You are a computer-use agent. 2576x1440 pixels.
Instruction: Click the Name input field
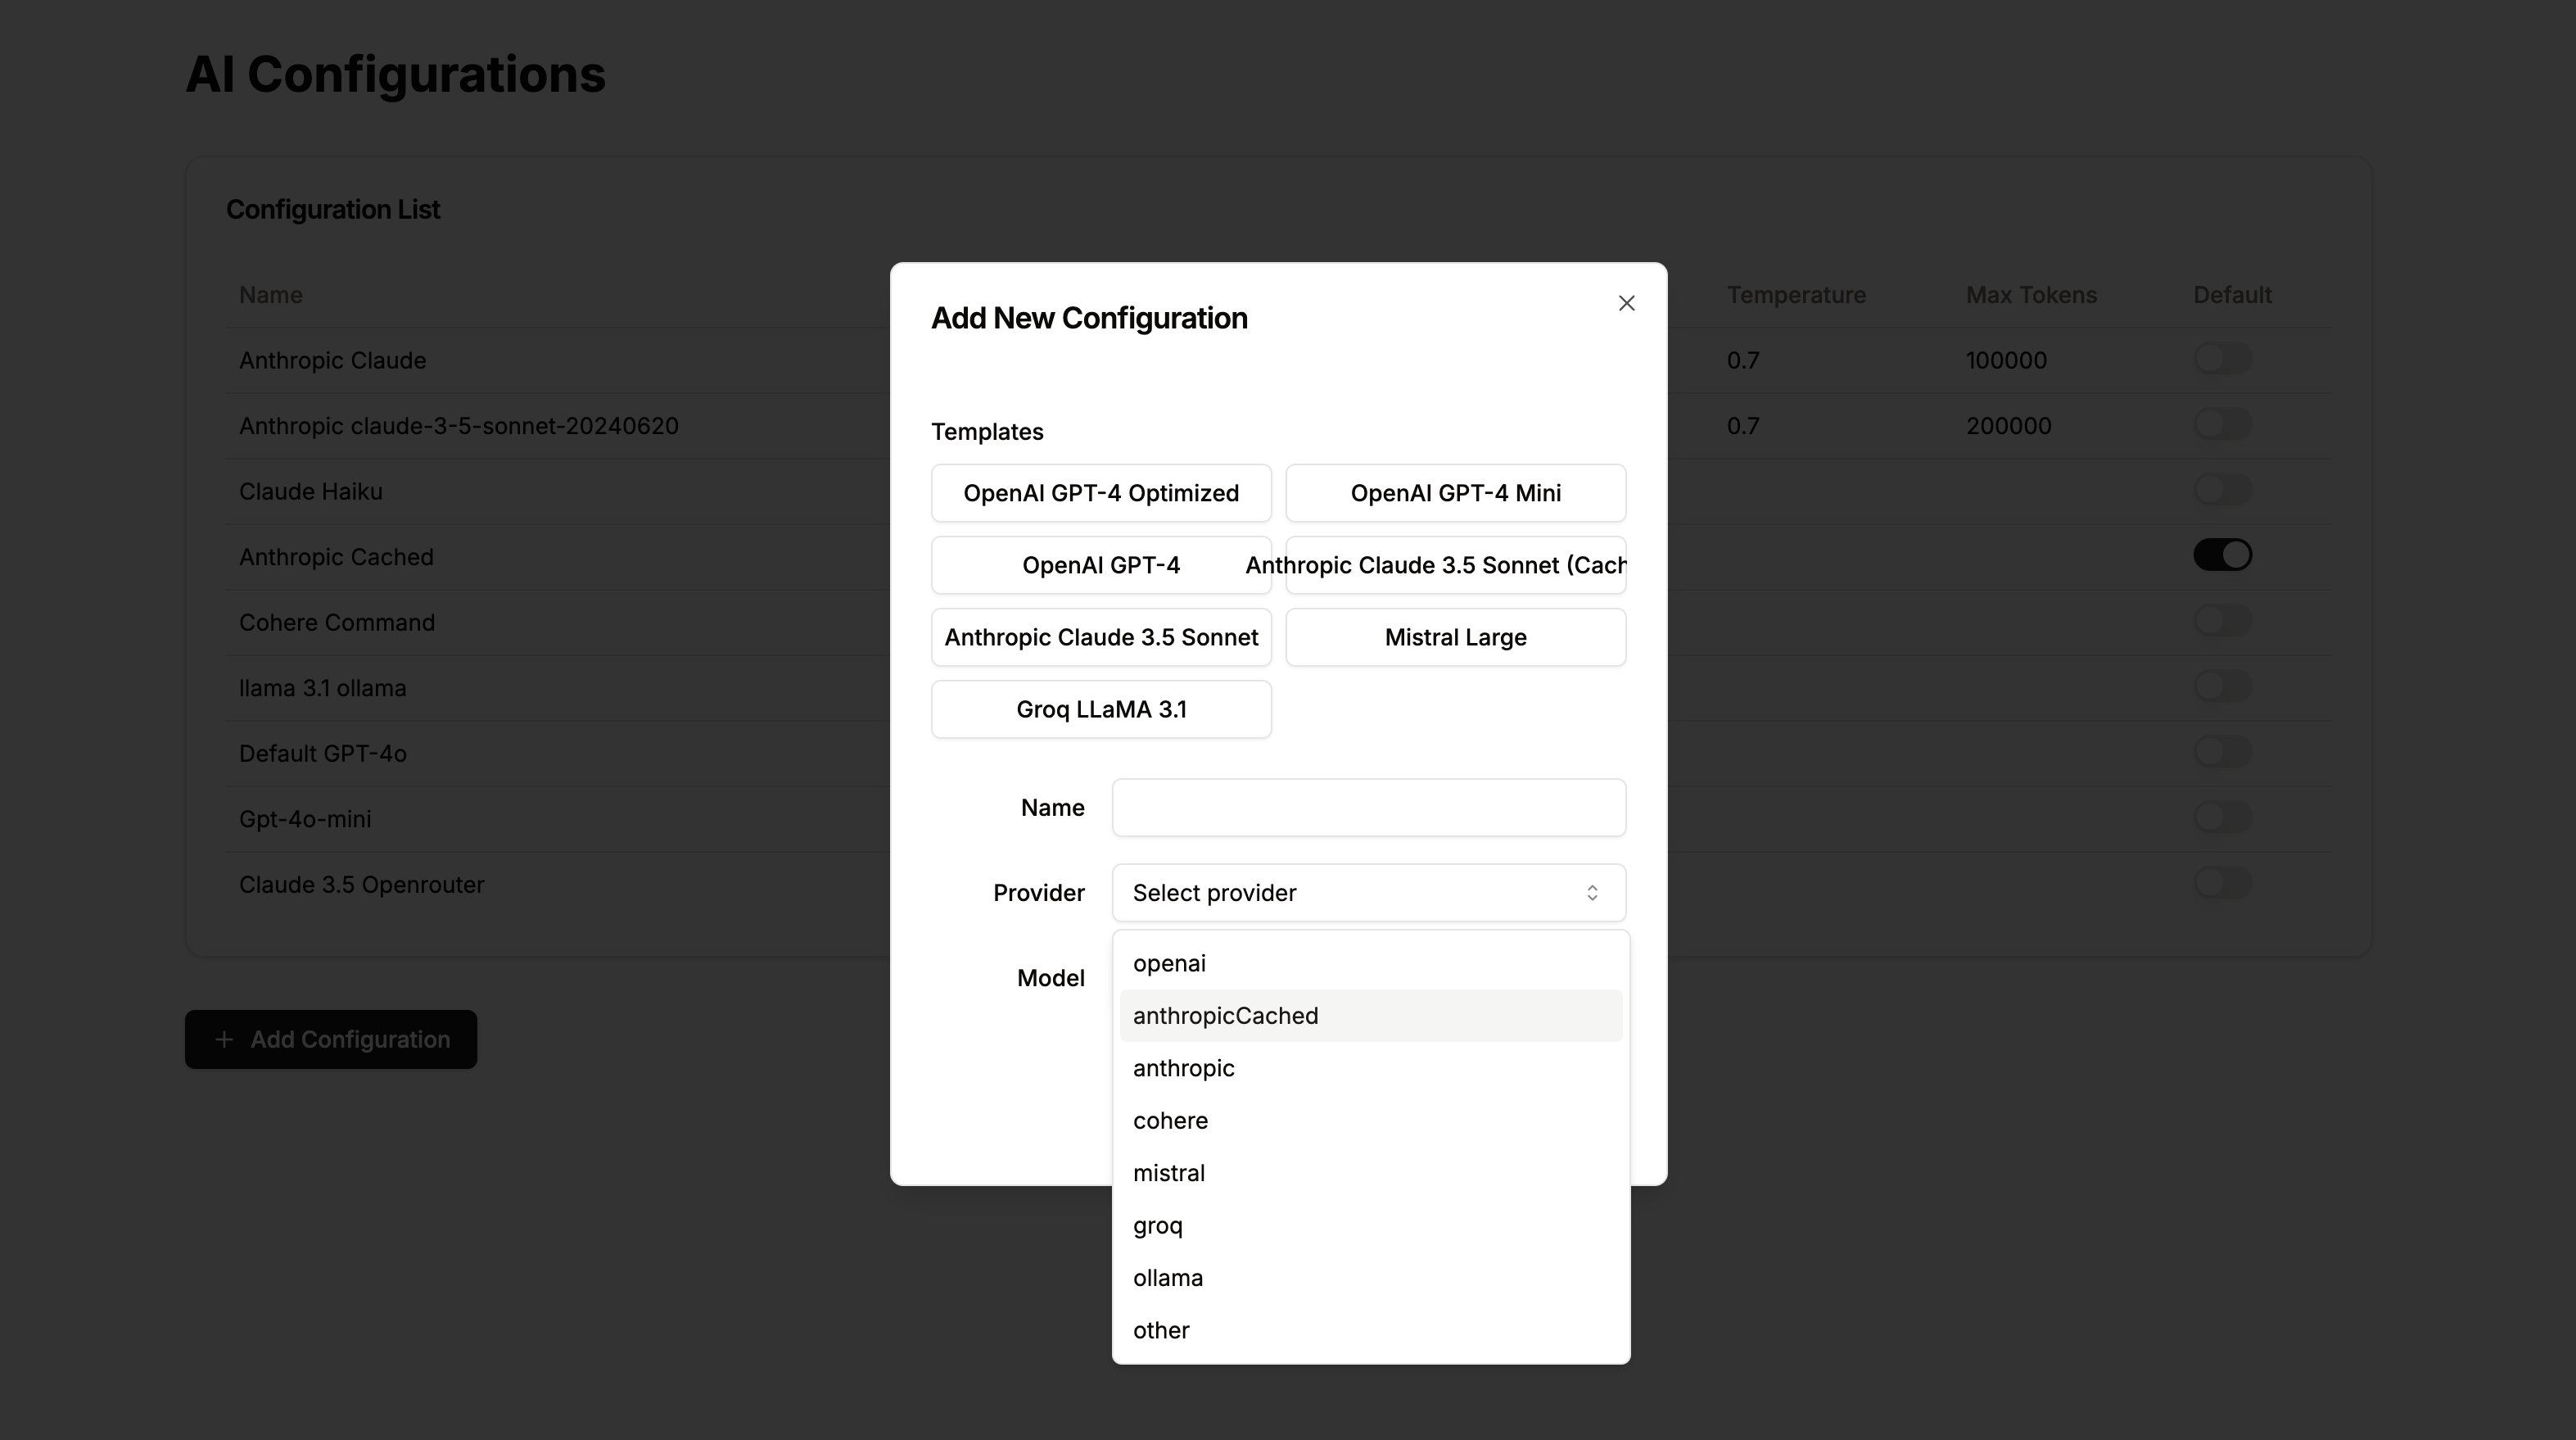[x=1369, y=807]
